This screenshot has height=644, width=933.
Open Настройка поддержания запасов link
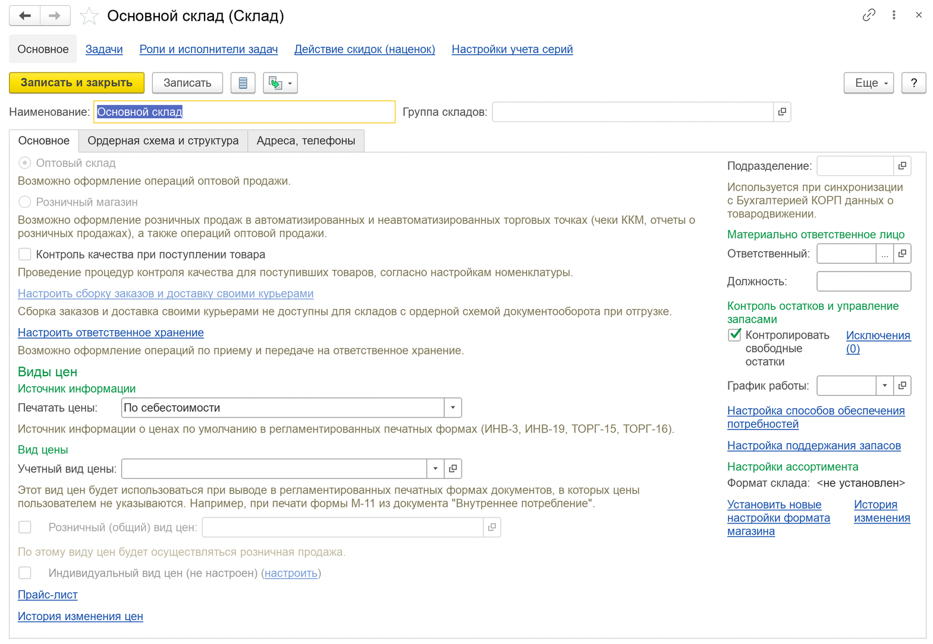click(x=813, y=446)
